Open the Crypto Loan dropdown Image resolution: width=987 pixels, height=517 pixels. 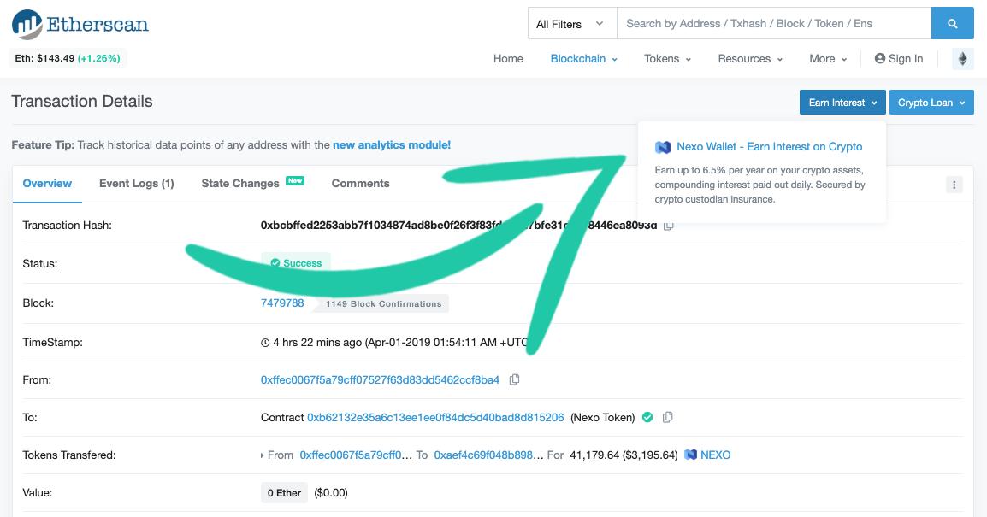pos(931,103)
